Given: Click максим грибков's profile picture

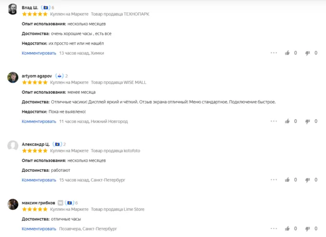Looking at the screenshot, I should pos(13,204).
